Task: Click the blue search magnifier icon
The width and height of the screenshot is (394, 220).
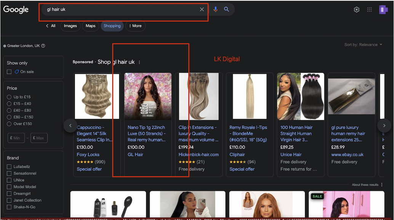Action: pos(226,9)
